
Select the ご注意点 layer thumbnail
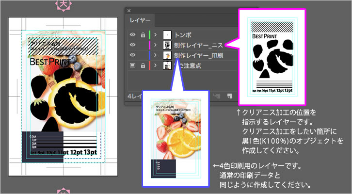click(167, 65)
